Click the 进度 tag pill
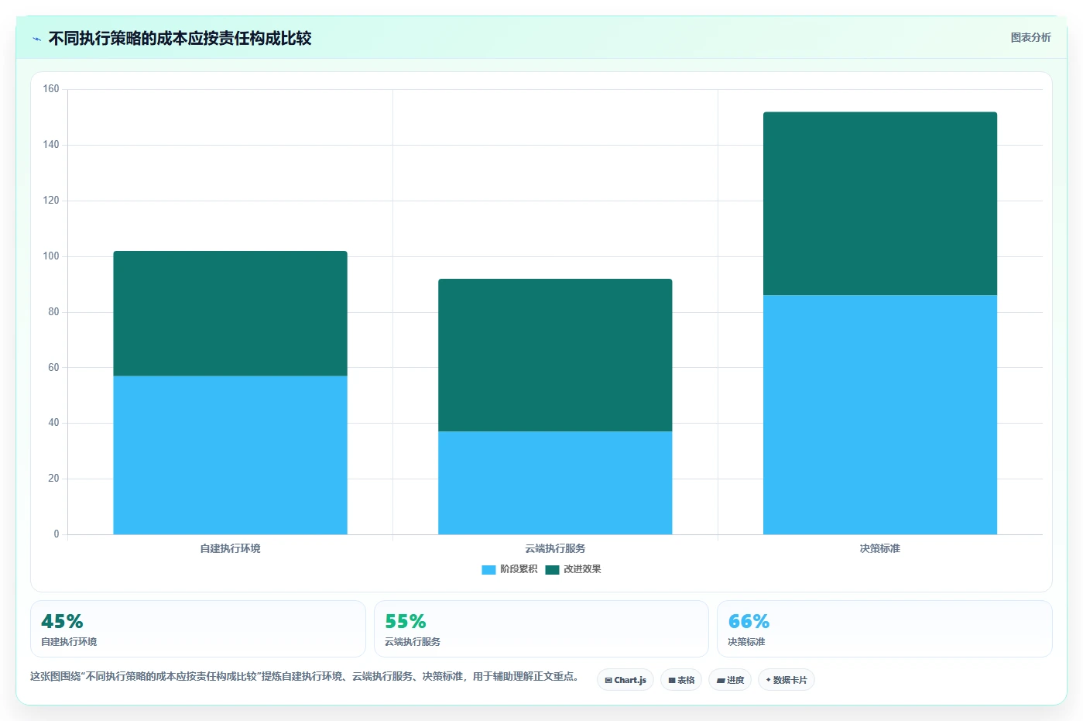This screenshot has width=1083, height=721. click(x=730, y=680)
